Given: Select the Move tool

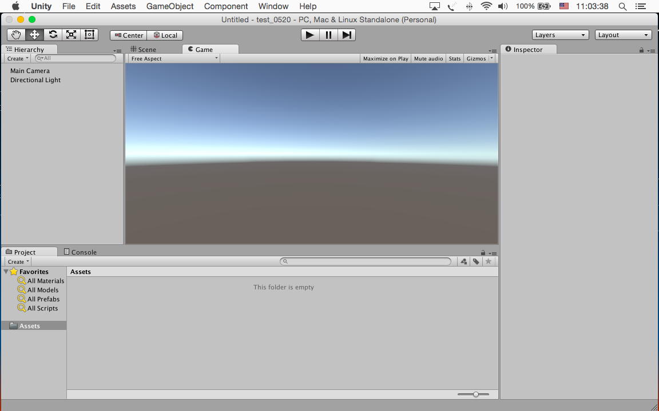Looking at the screenshot, I should tap(34, 35).
